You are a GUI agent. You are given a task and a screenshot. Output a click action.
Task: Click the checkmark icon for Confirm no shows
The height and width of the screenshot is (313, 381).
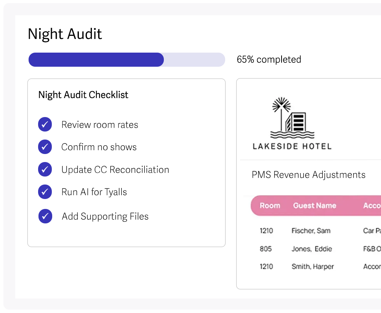tap(45, 147)
